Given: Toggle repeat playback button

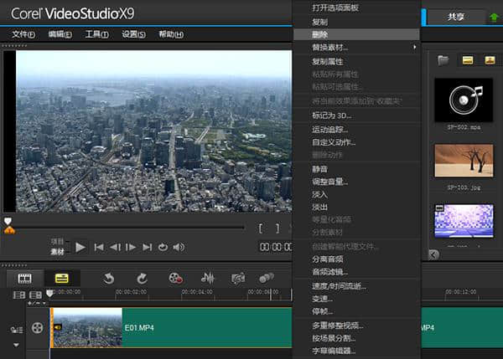Looking at the screenshot, I should coord(163,247).
